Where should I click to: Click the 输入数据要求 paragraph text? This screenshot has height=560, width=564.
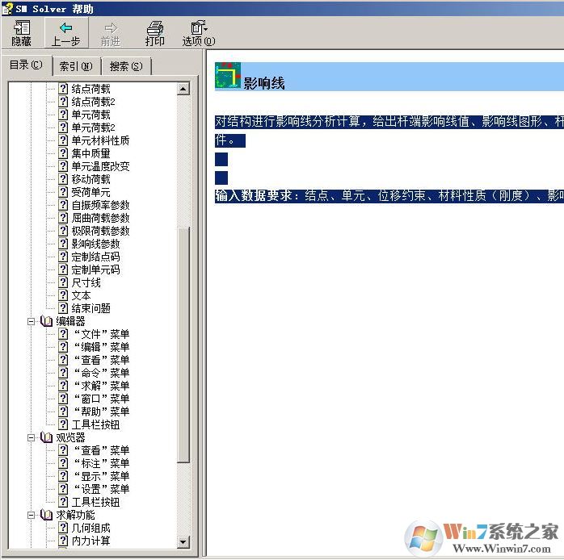(389, 196)
